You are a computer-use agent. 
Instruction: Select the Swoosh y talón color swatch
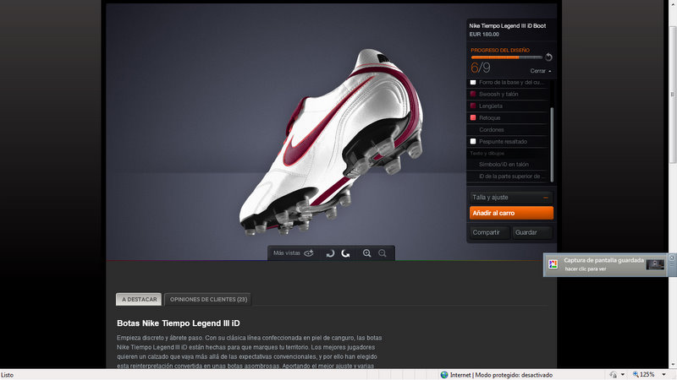[x=473, y=94]
